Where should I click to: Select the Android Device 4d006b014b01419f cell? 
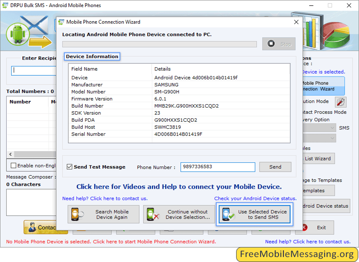point(196,77)
